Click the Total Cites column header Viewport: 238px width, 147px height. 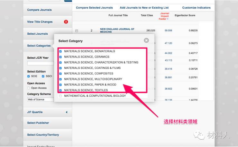click(x=147, y=15)
